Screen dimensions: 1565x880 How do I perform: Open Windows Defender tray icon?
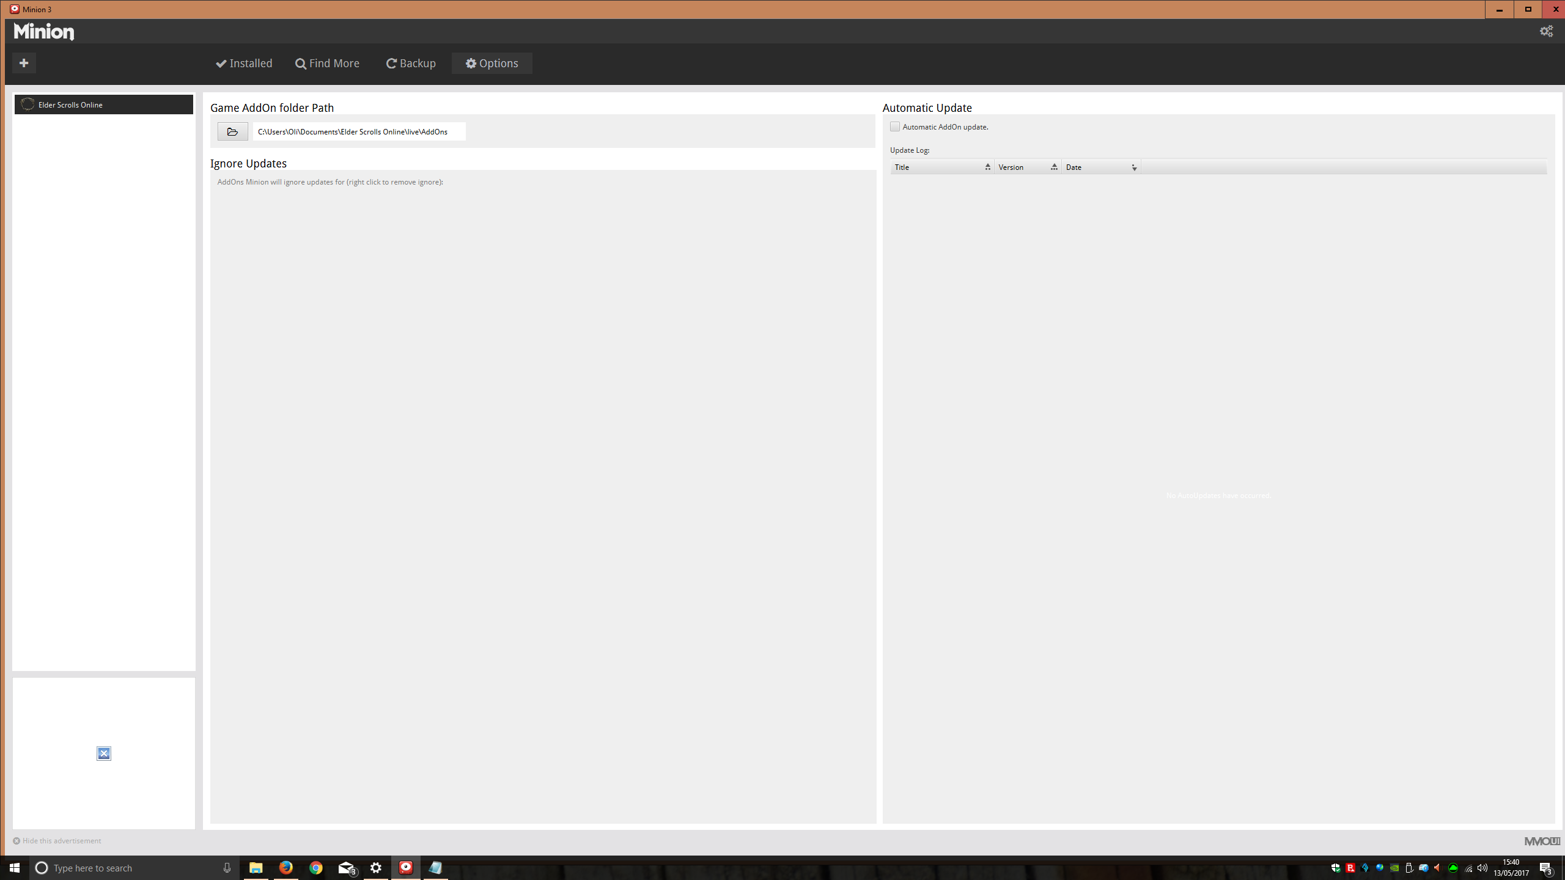pos(1336,868)
